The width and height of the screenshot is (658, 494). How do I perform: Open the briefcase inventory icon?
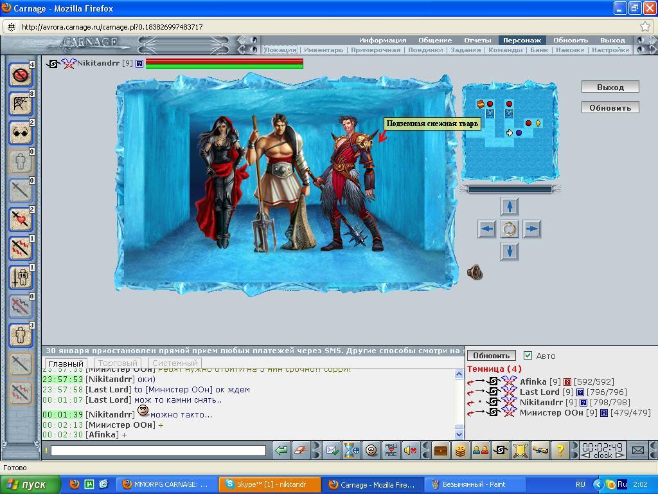pyautogui.click(x=441, y=451)
